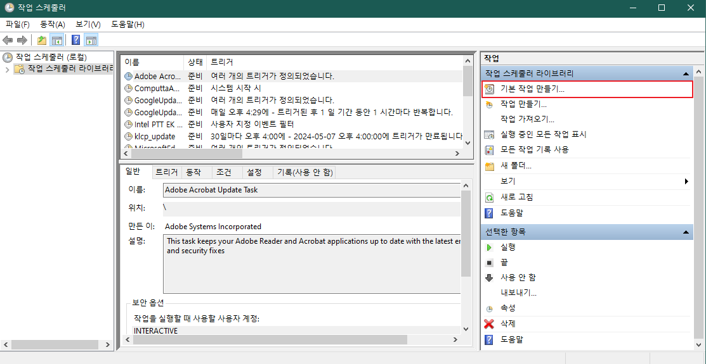Click the task list vertical scrollbar down arrow
Image resolution: width=706 pixels, height=364 pixels.
pyautogui.click(x=467, y=142)
